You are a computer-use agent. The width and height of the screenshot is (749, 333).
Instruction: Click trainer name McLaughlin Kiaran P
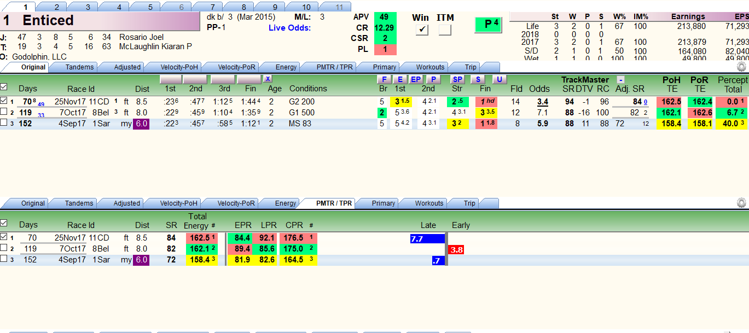tap(155, 46)
